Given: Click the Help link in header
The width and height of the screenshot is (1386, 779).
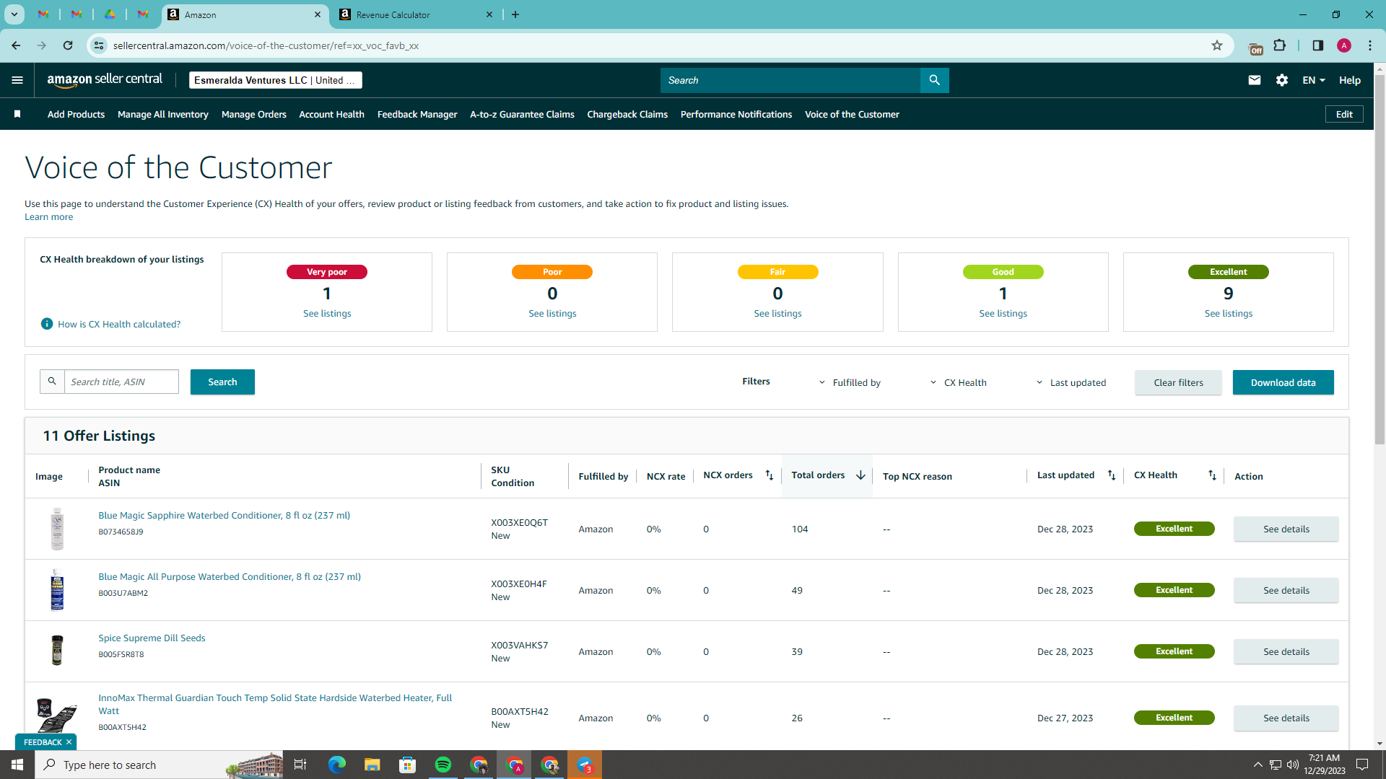Looking at the screenshot, I should pos(1350,80).
